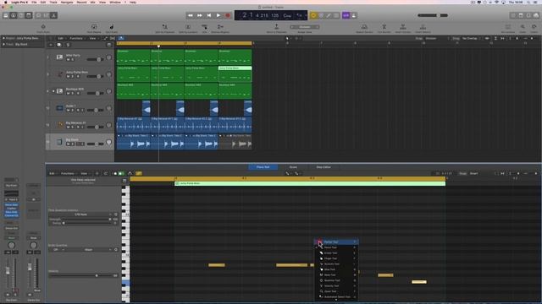Click Cut Section toolbar icon
Screen dimensions: 542x304
(x=384, y=27)
